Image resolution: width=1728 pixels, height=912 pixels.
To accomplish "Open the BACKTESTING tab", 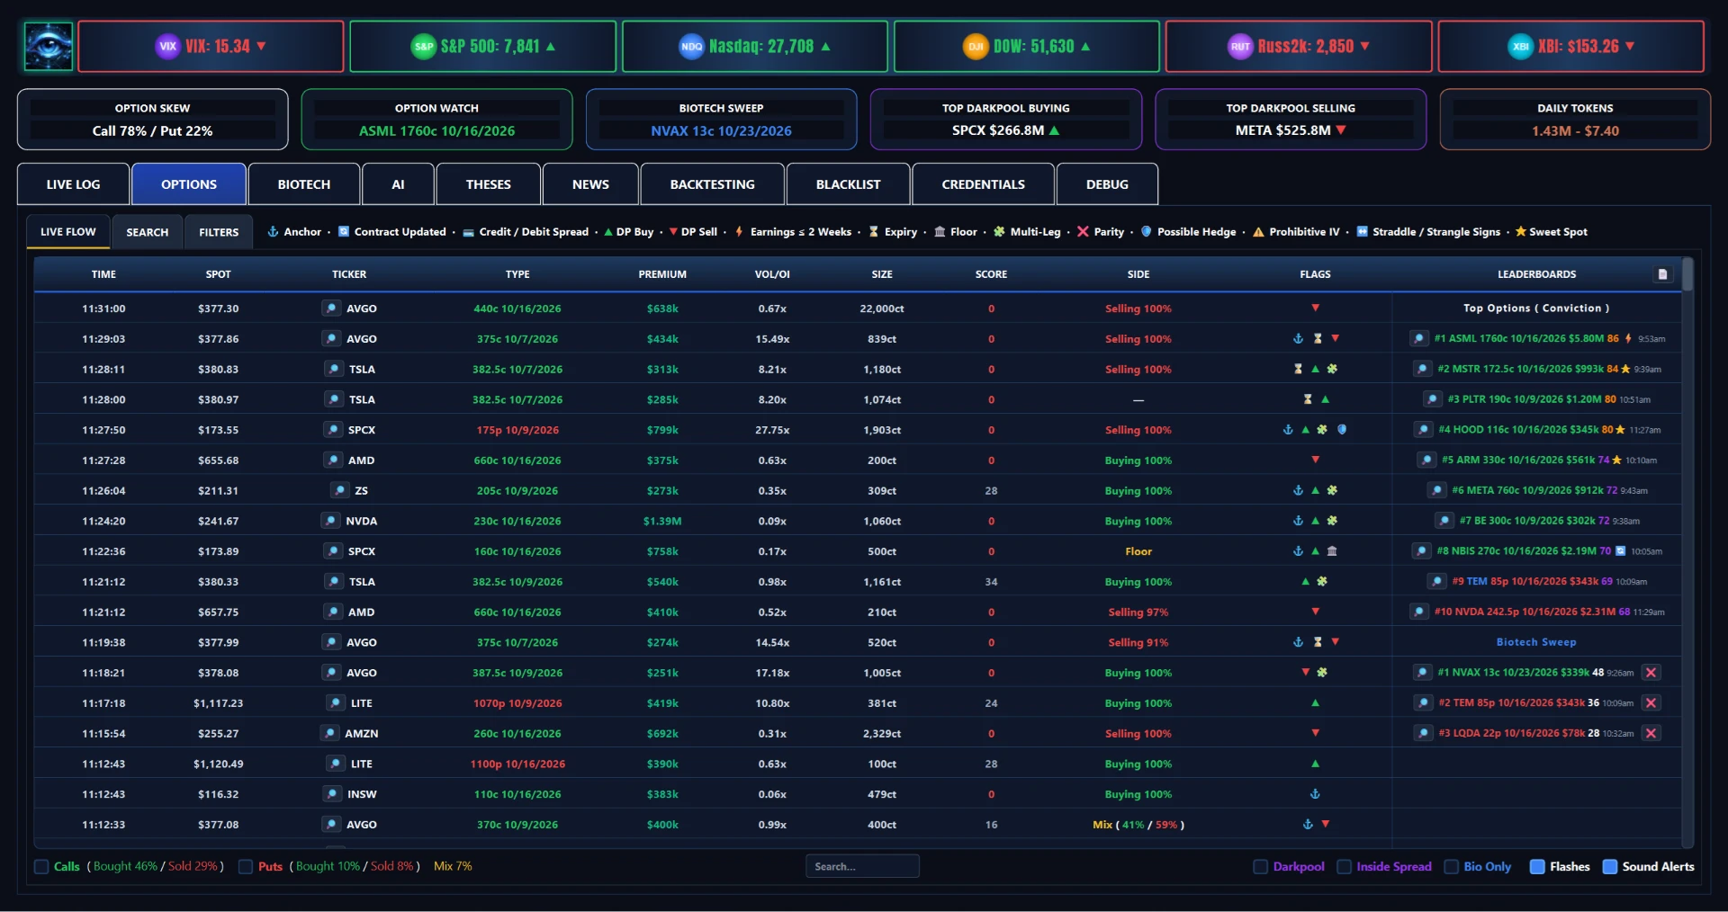I will point(712,184).
